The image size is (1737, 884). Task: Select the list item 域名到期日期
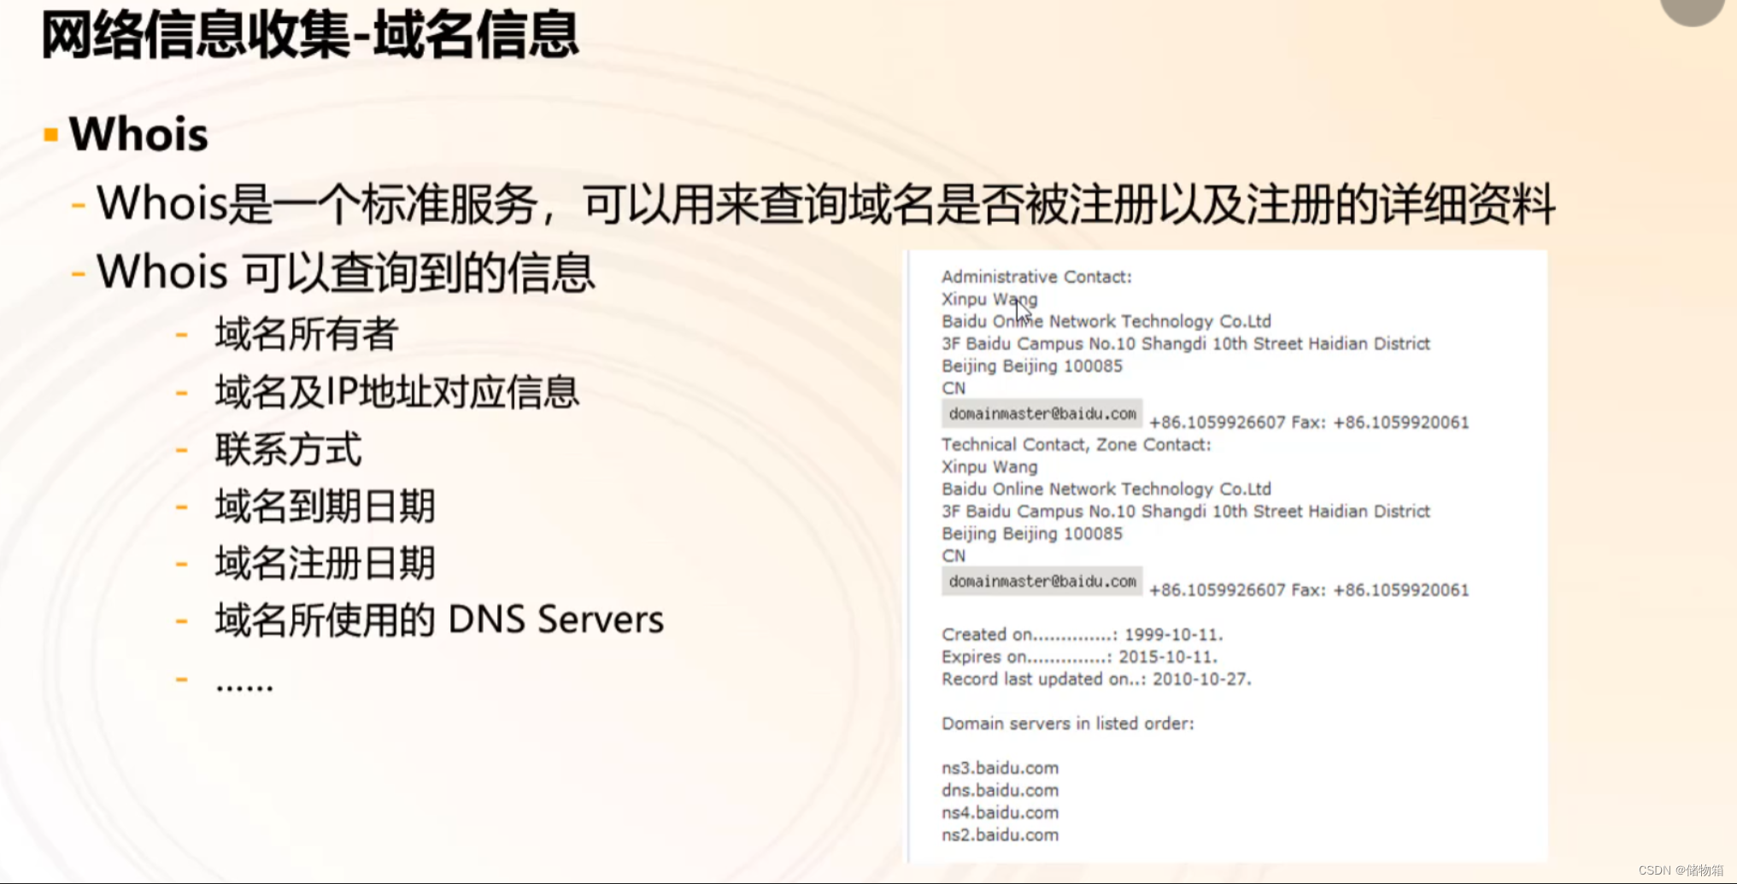pos(325,506)
